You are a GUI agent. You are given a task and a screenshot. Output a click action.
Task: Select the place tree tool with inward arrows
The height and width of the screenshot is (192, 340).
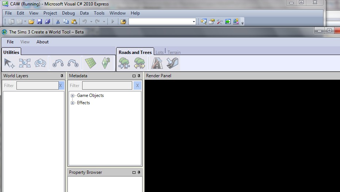[x=124, y=63]
